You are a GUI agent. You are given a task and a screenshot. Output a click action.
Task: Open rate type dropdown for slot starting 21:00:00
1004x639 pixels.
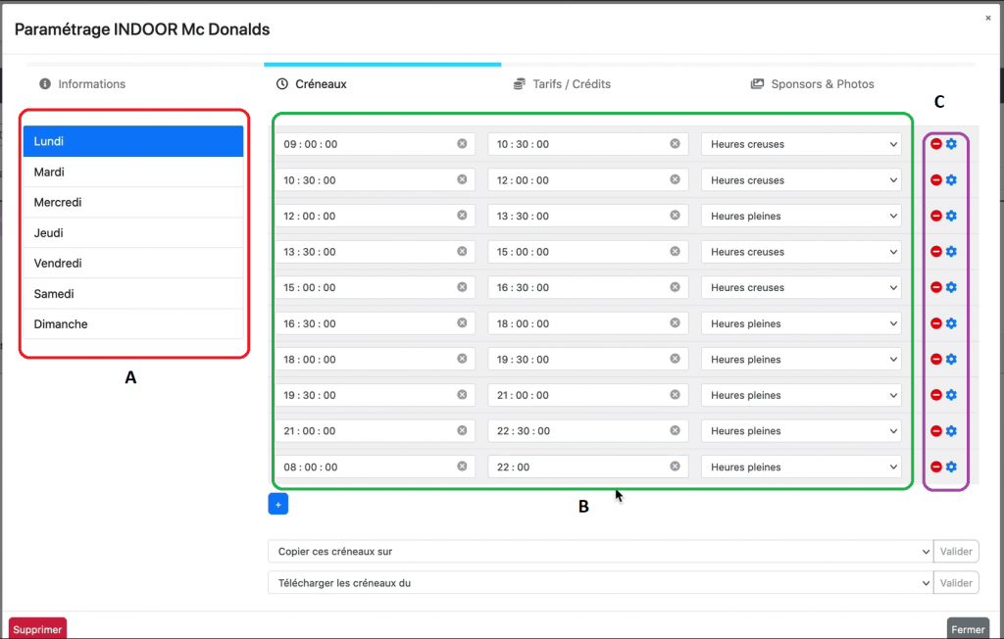tap(801, 431)
